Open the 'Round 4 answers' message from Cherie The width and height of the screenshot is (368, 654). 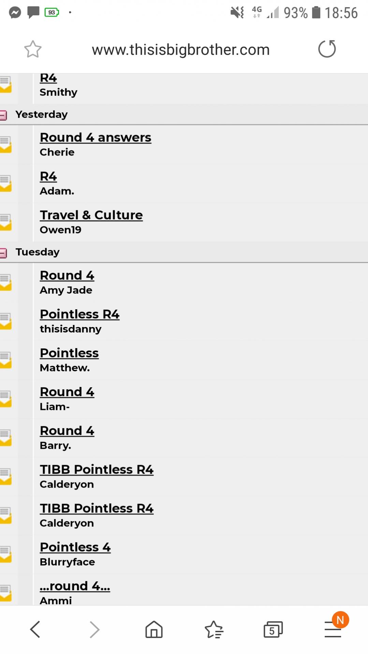pyautogui.click(x=95, y=137)
